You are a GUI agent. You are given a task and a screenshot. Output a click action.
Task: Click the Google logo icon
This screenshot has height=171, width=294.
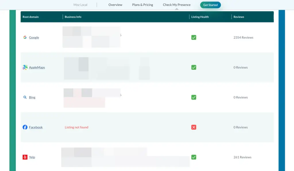coord(25,37)
